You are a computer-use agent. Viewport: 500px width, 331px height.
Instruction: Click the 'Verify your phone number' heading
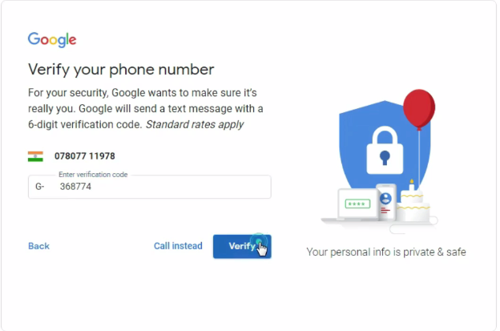121,70
